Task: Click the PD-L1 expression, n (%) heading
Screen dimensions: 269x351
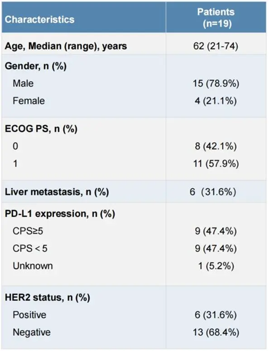Action: pyautogui.click(x=60, y=214)
